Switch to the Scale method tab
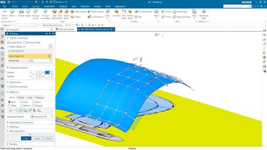Image resolution: width=267 pixels, height=150 pixels. 30,97
